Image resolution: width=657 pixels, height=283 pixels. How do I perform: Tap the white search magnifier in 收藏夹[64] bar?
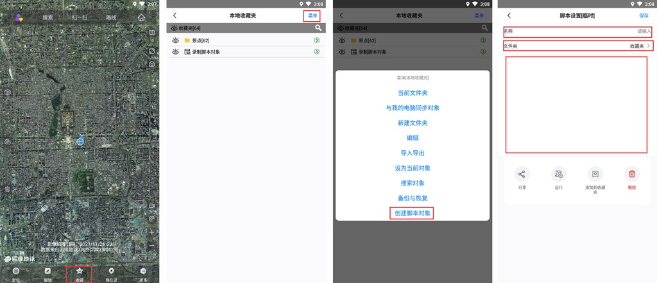[x=318, y=28]
